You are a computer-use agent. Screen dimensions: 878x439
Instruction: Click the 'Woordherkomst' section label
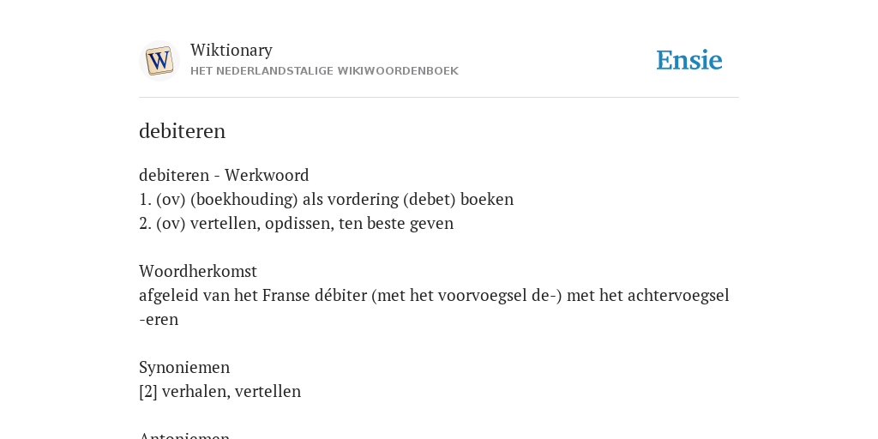pos(198,272)
